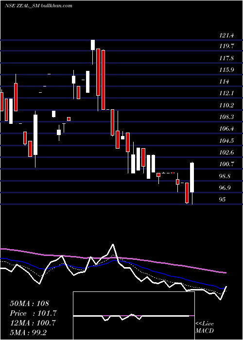Click the 108.3 price axis label

tap(226, 117)
